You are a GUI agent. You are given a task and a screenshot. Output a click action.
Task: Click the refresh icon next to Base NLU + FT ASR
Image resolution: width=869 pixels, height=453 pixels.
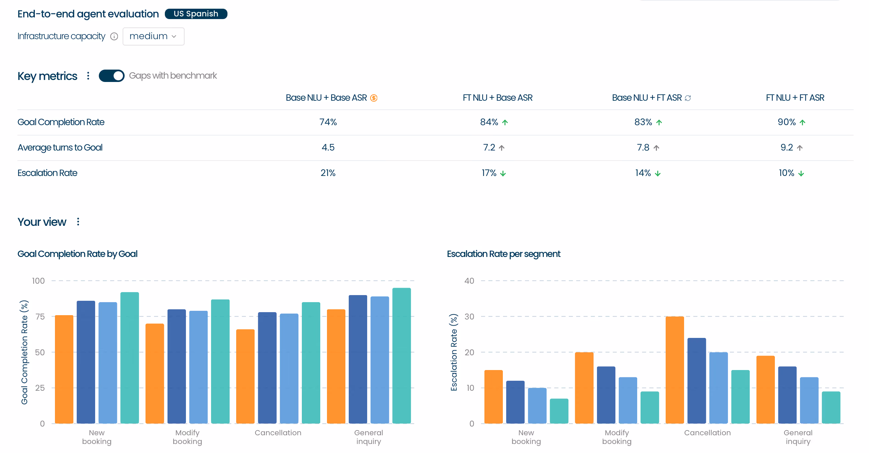click(688, 98)
